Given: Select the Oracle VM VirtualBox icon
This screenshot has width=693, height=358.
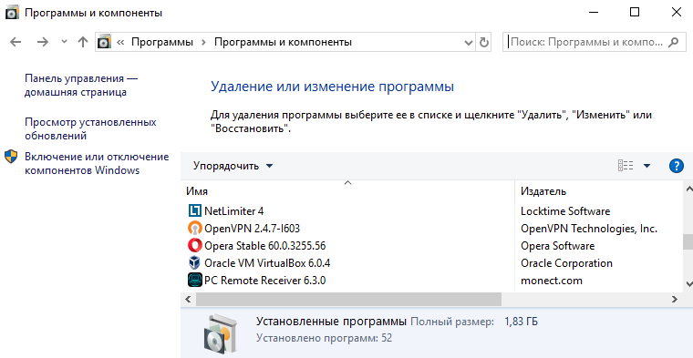Looking at the screenshot, I should click(194, 263).
